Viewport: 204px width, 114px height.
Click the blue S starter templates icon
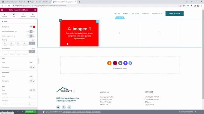pyautogui.click(x=130, y=63)
